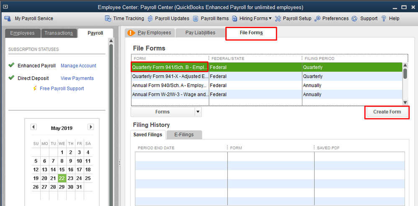Click the Quarterly cell for Form 941-X
Screen dimensions: 418x206
point(352,76)
